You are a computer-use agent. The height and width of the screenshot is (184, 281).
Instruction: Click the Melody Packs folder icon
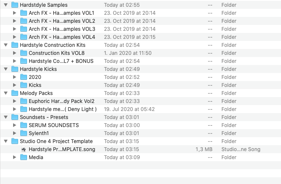[14, 93]
